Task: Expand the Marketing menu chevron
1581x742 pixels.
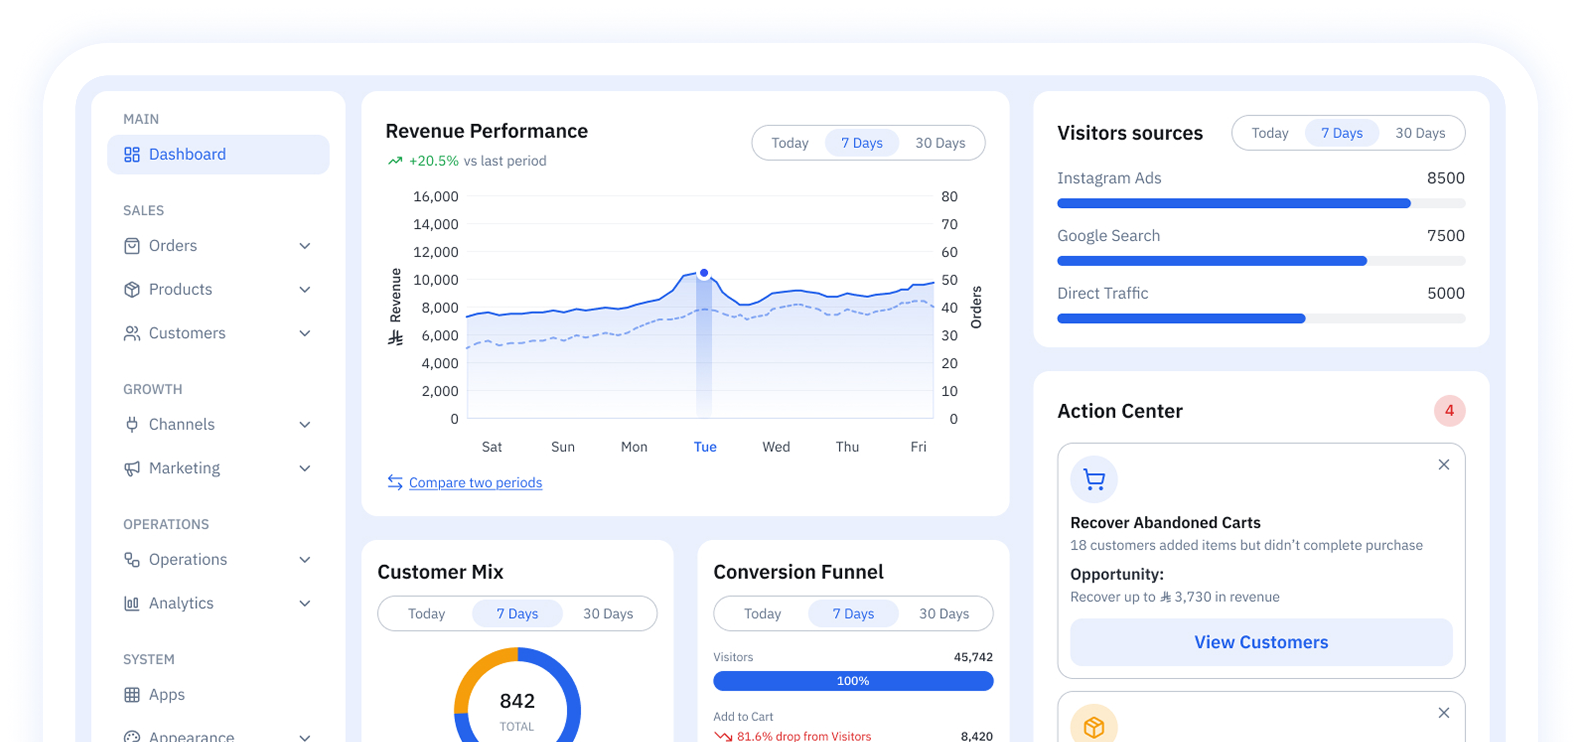Action: pos(304,468)
